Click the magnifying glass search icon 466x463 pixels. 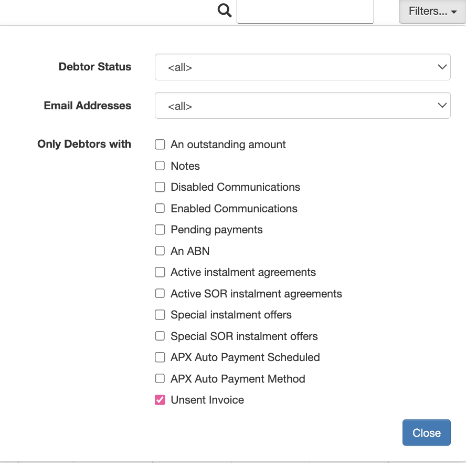point(223,11)
